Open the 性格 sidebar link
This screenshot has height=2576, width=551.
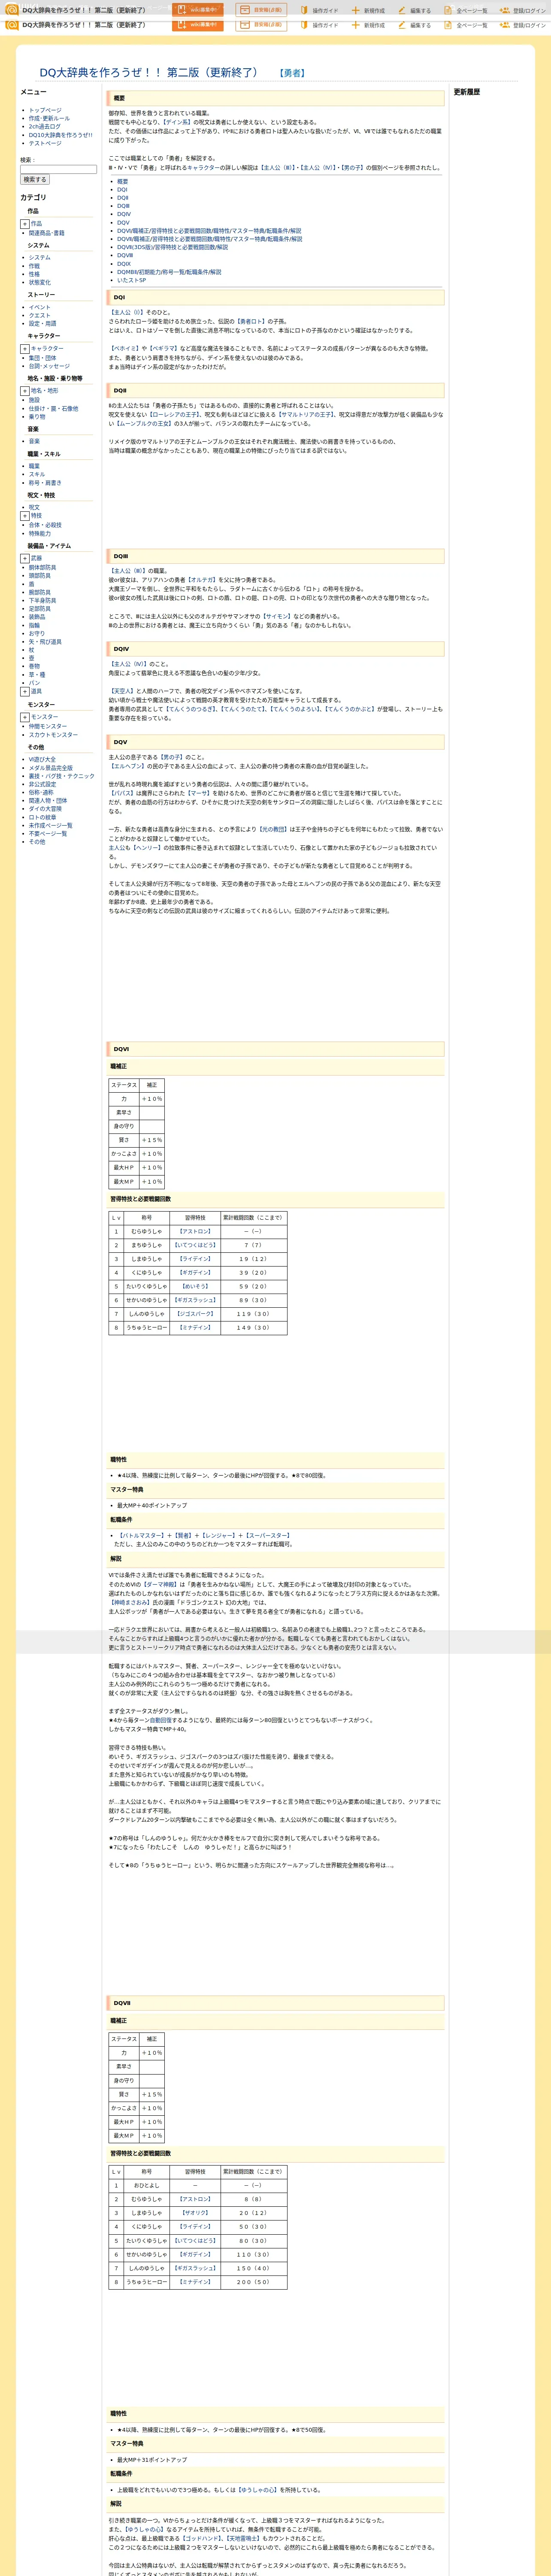[34, 274]
